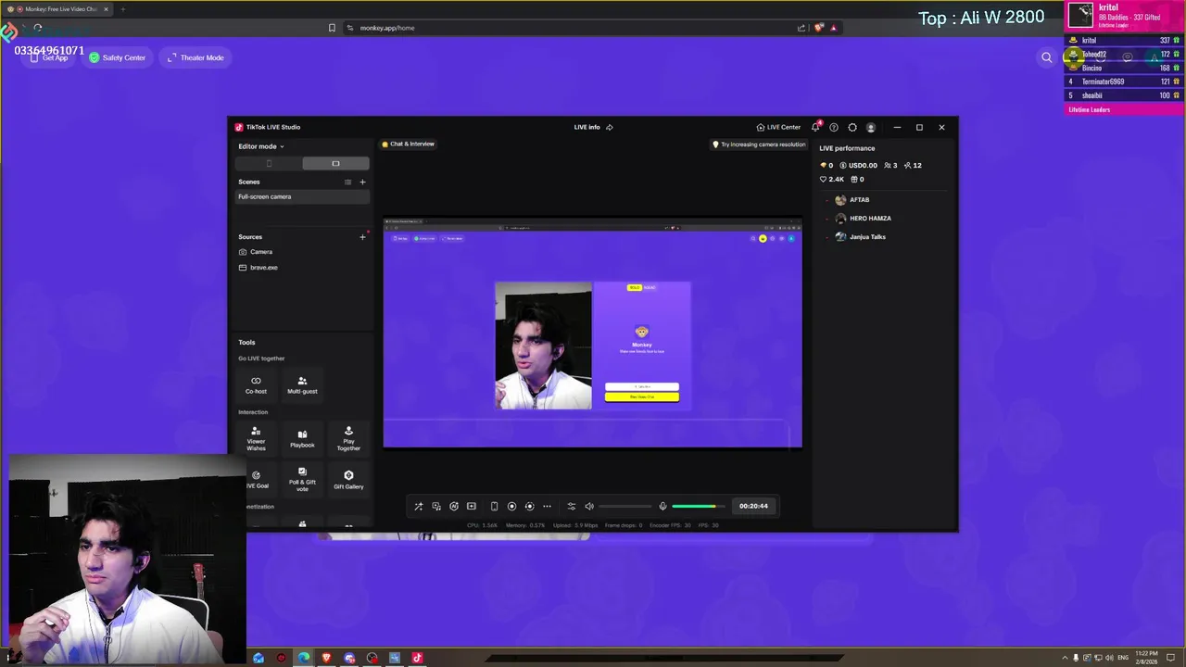The width and height of the screenshot is (1186, 667).
Task: Open the profile avatar in LIVE Studio
Action: pyautogui.click(x=870, y=127)
